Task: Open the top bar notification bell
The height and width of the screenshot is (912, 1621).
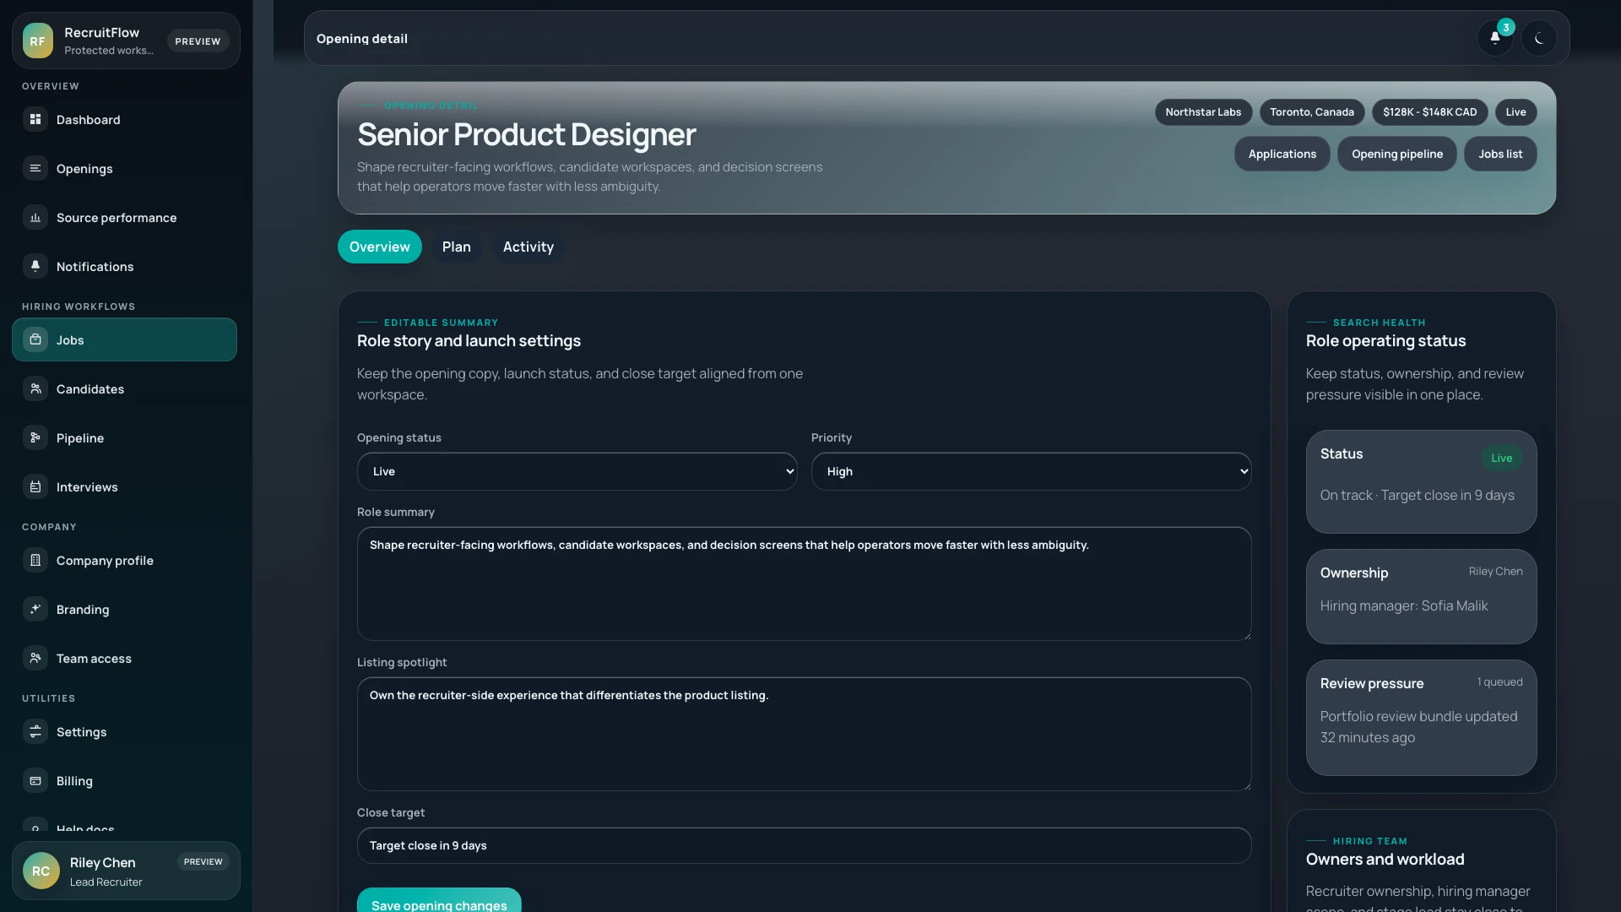Action: pyautogui.click(x=1495, y=38)
